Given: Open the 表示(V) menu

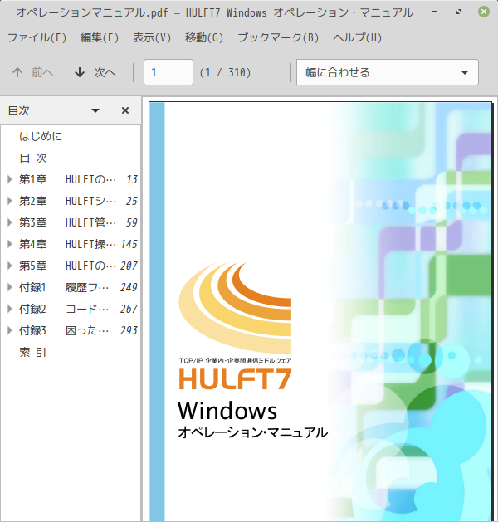Looking at the screenshot, I should point(152,37).
